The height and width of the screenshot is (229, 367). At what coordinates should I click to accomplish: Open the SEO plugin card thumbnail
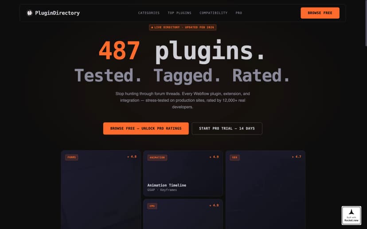[x=265, y=190]
